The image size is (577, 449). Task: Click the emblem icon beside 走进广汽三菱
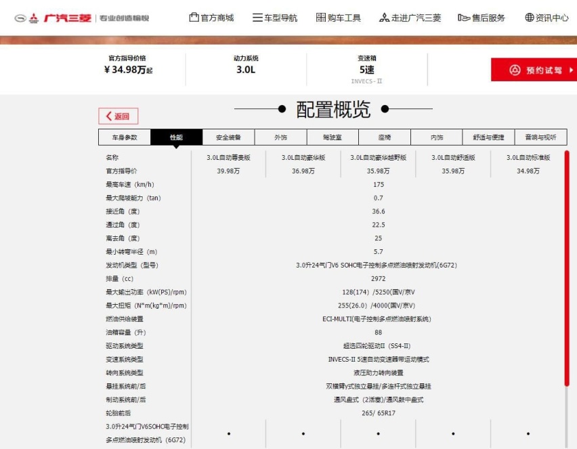point(384,18)
